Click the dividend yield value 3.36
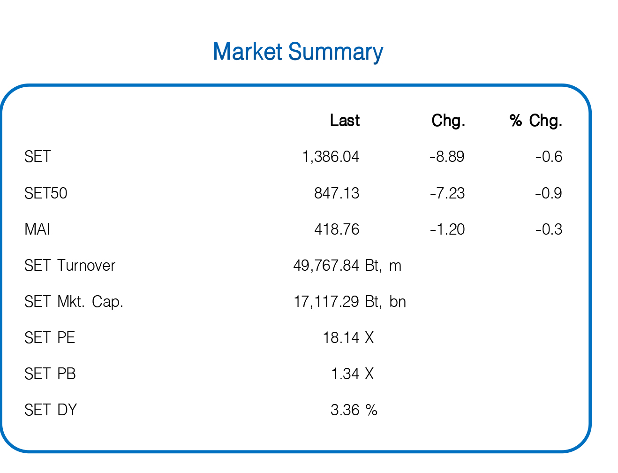This screenshot has width=618, height=473. [345, 410]
